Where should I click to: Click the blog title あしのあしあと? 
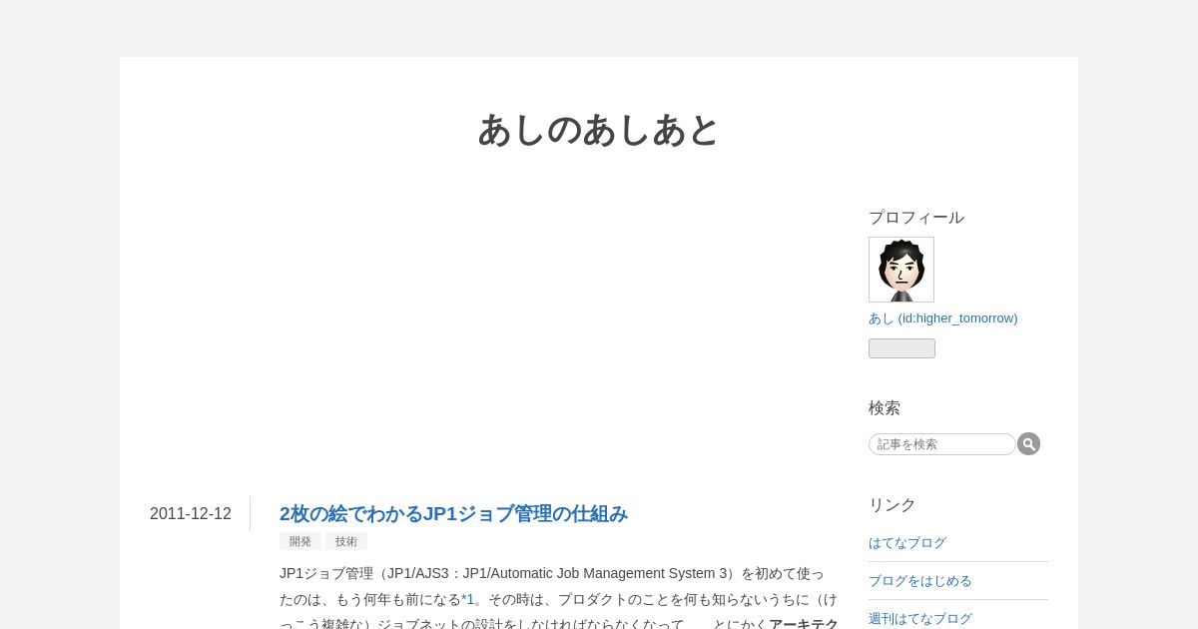click(599, 130)
